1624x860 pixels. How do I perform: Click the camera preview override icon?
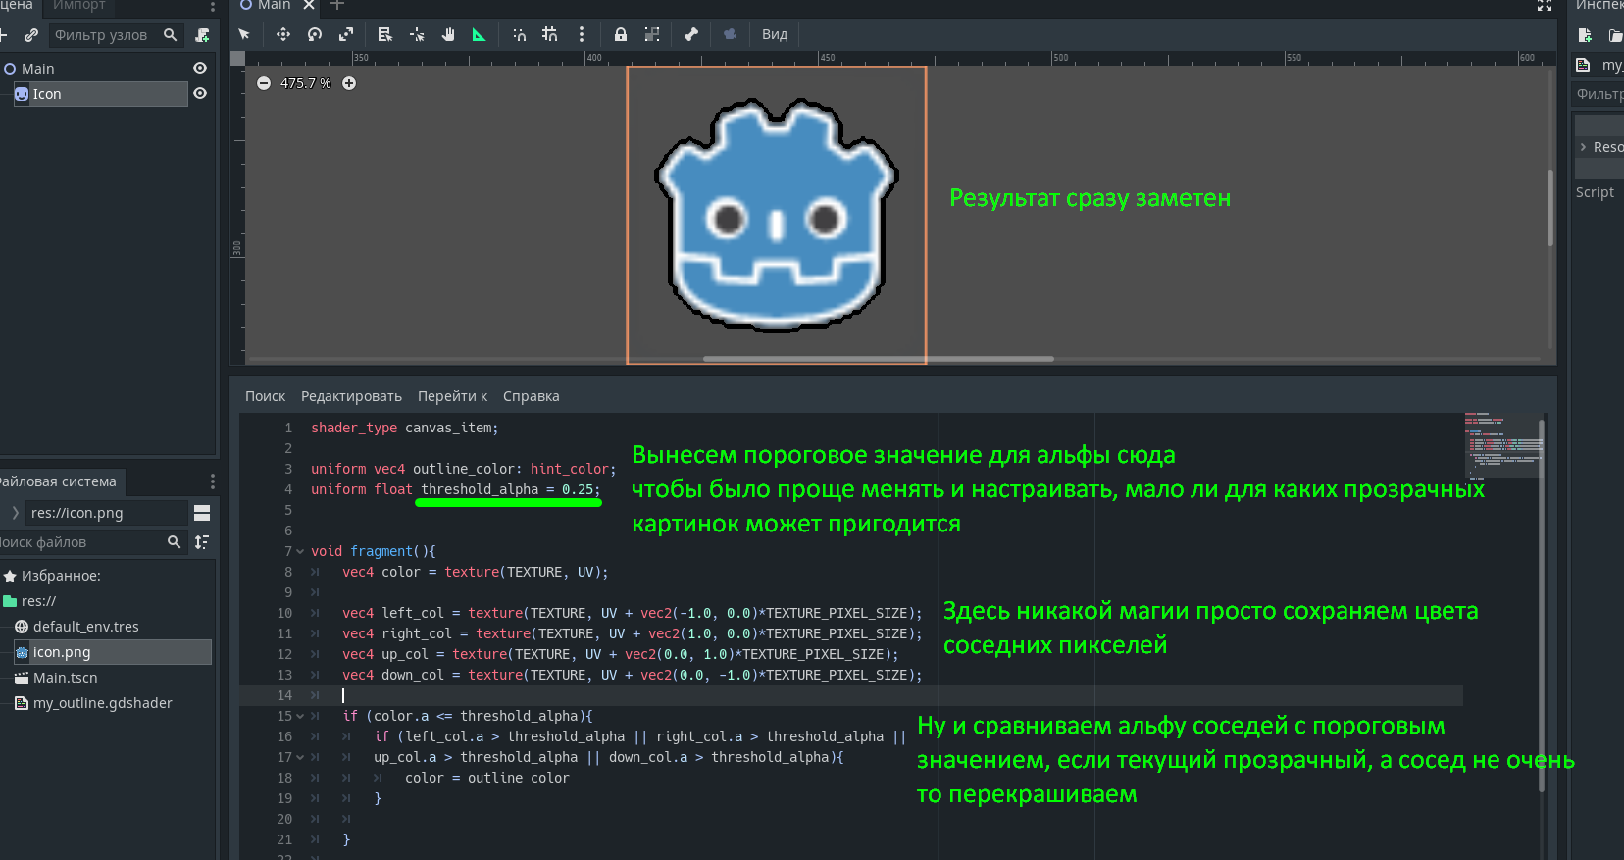point(731,34)
